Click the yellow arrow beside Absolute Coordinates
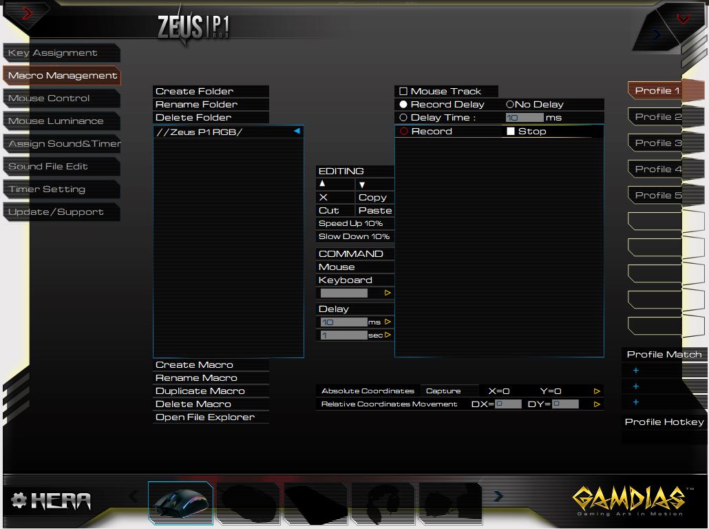This screenshot has width=709, height=529. tap(597, 391)
